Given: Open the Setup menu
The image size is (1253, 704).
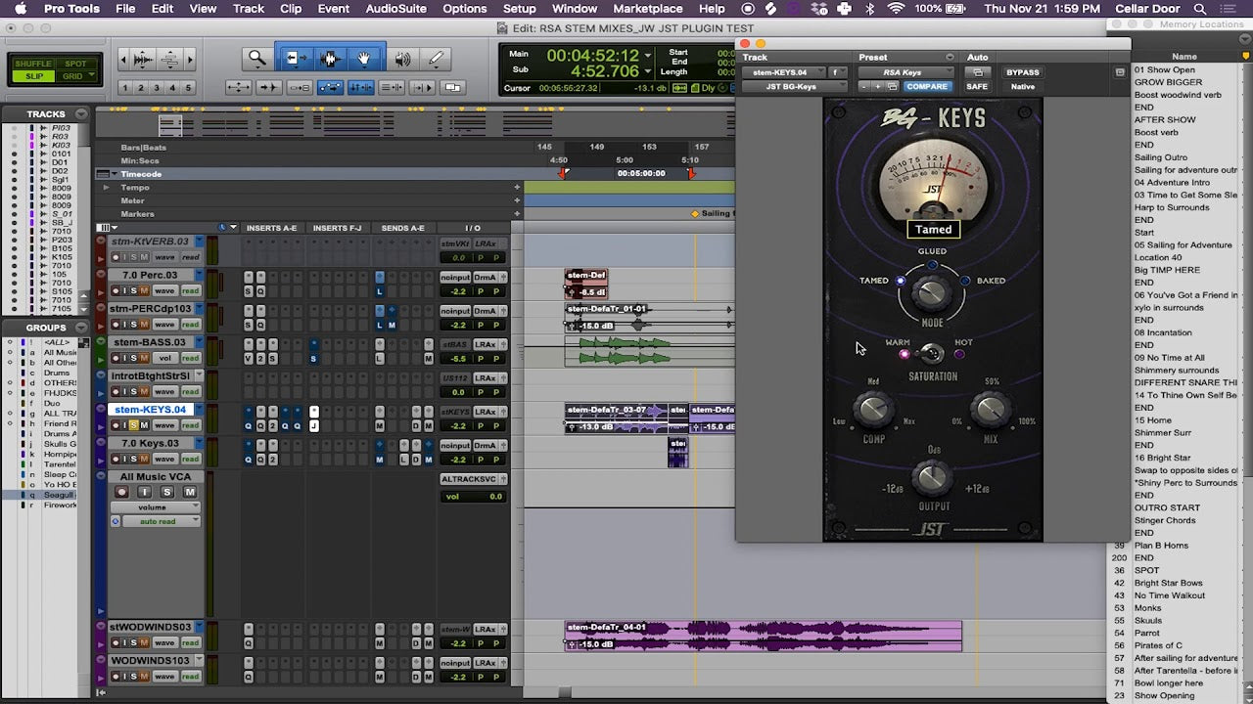Looking at the screenshot, I should tap(520, 9).
